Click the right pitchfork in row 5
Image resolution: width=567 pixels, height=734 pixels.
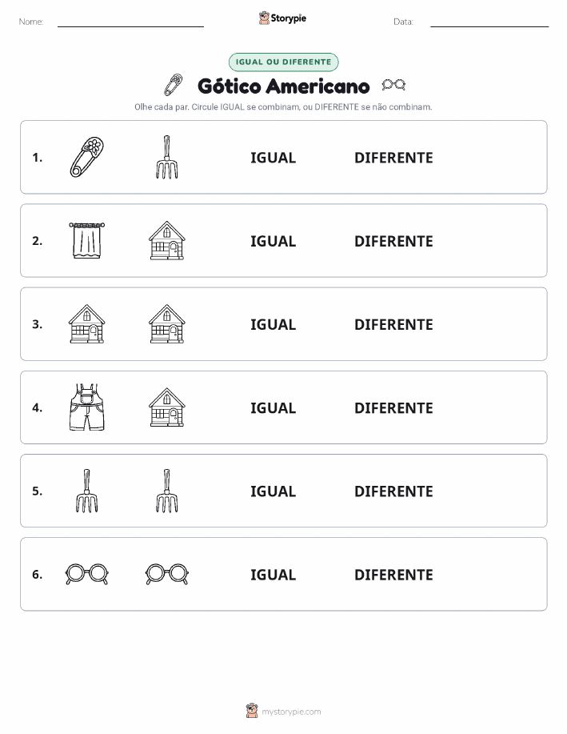click(x=167, y=491)
